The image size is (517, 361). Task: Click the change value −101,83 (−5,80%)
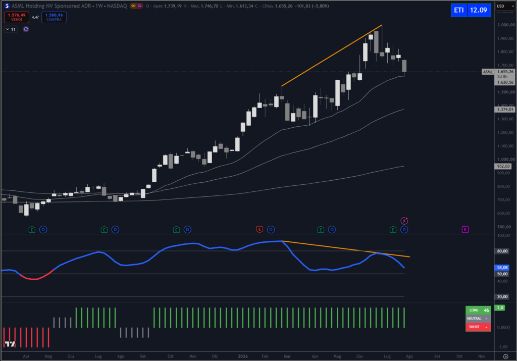tap(311, 6)
